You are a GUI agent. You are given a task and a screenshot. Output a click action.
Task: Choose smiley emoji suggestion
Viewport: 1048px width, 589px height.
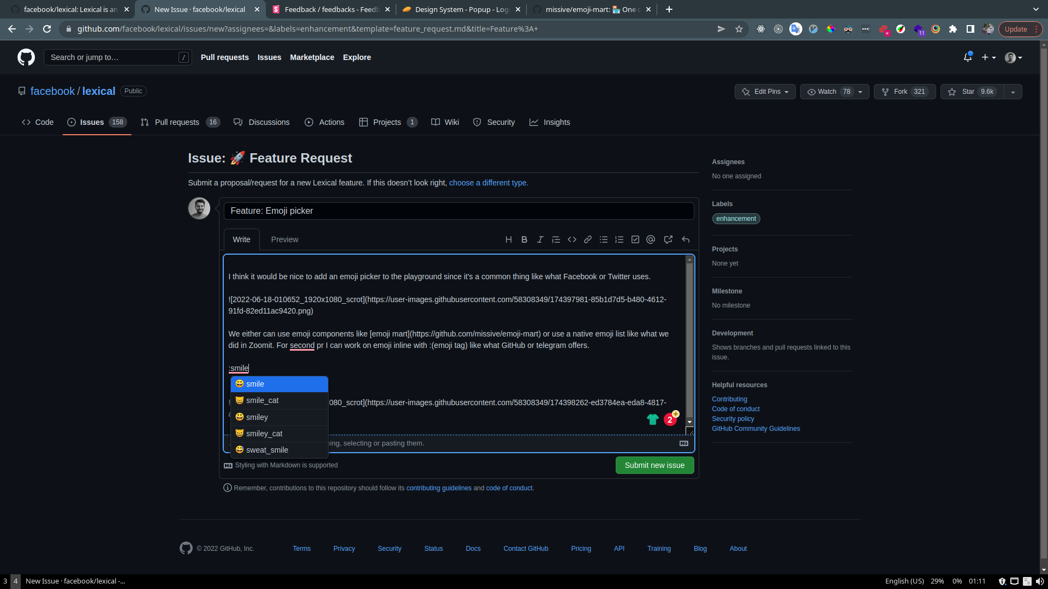point(279,417)
